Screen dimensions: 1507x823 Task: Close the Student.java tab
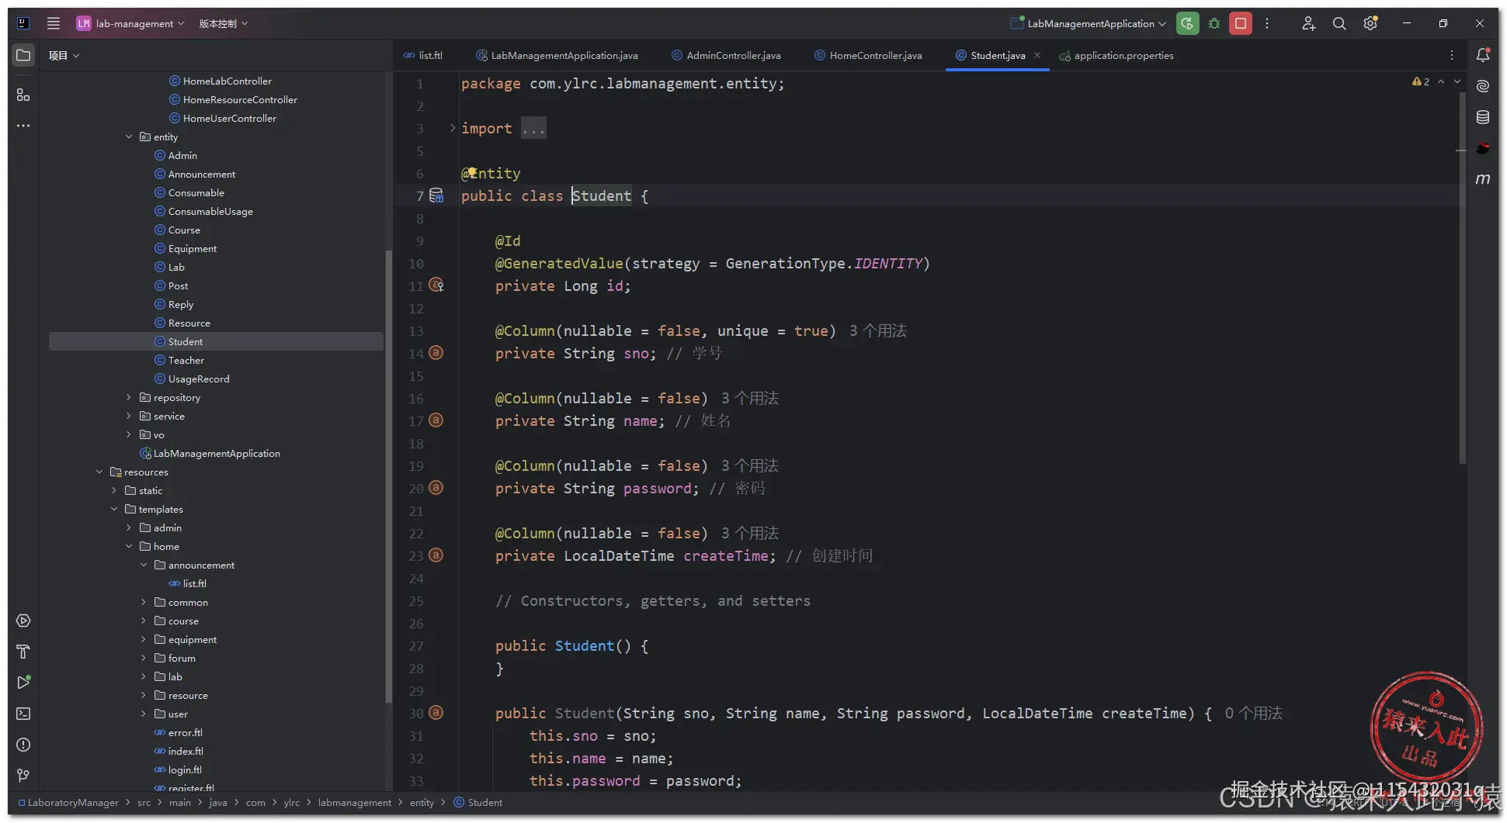click(1037, 55)
